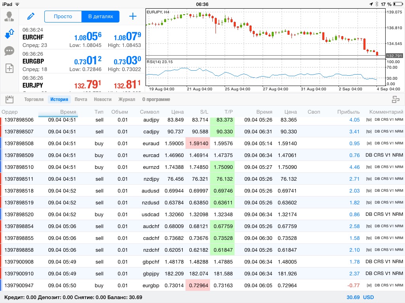Sort history by Тип column
The image size is (405, 303).
coord(99,112)
